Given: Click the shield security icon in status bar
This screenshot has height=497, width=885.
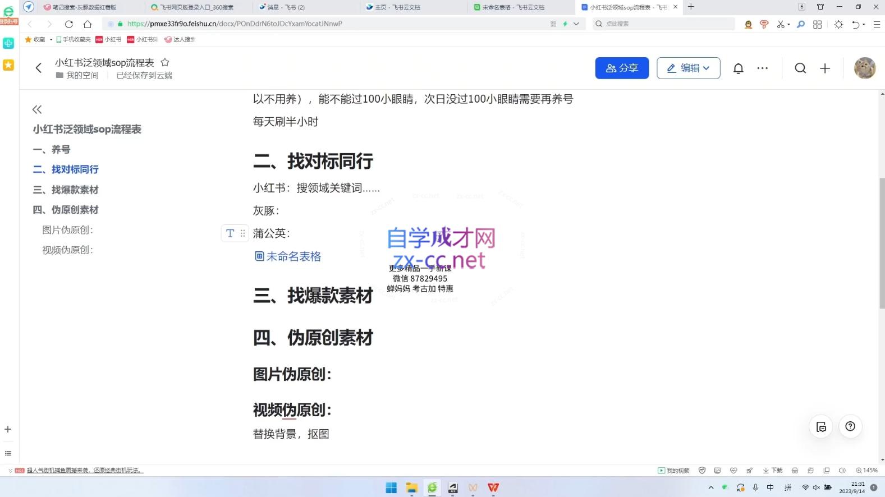Looking at the screenshot, I should [702, 471].
